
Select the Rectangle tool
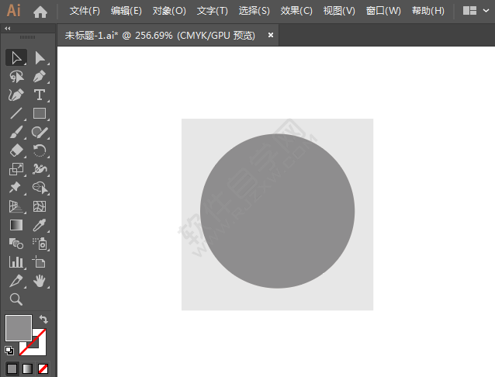(x=40, y=114)
